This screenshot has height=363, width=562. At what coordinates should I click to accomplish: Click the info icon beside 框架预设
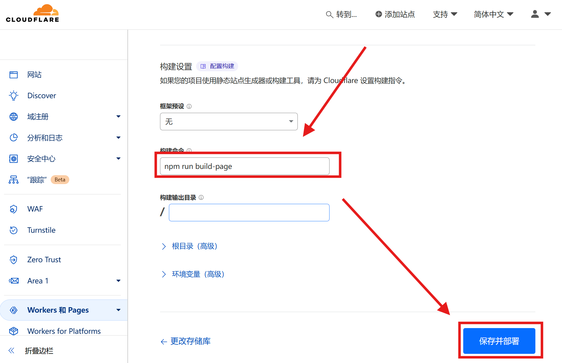189,106
